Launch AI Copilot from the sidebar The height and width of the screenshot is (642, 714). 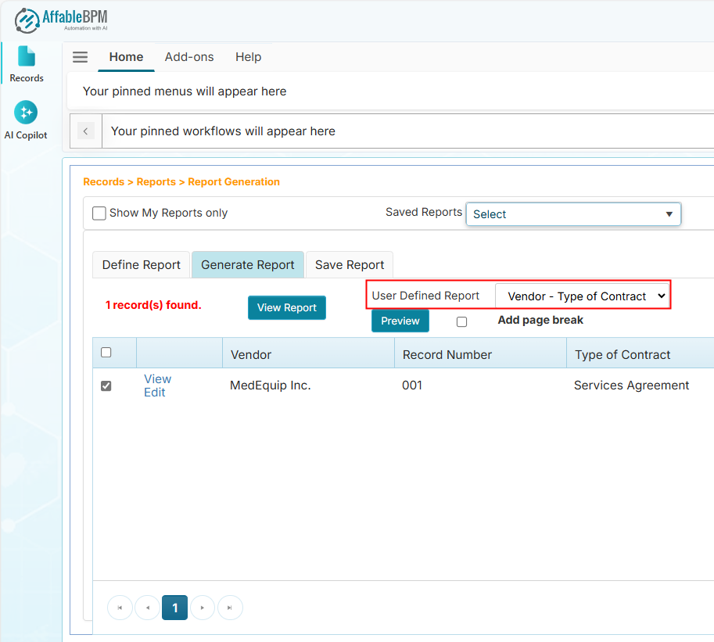click(26, 119)
